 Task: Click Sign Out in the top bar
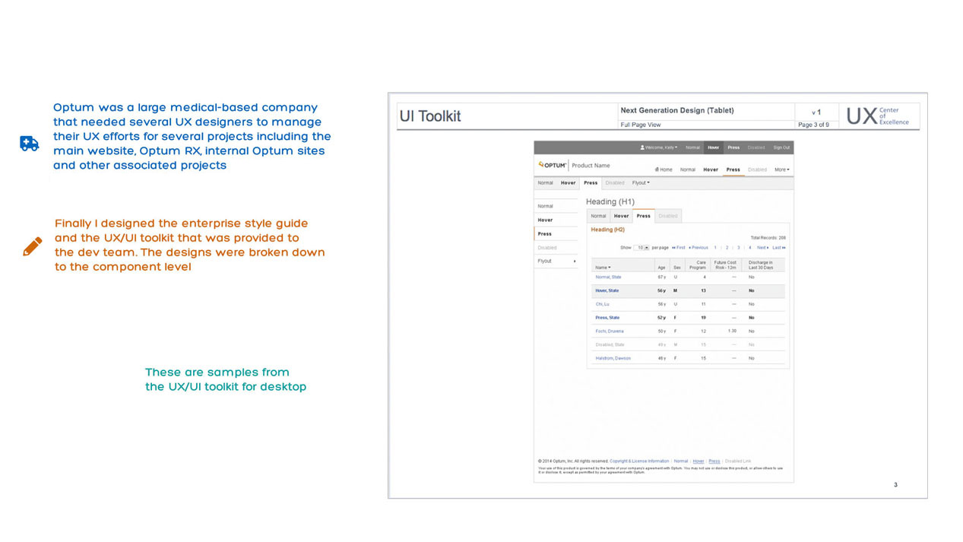click(781, 147)
